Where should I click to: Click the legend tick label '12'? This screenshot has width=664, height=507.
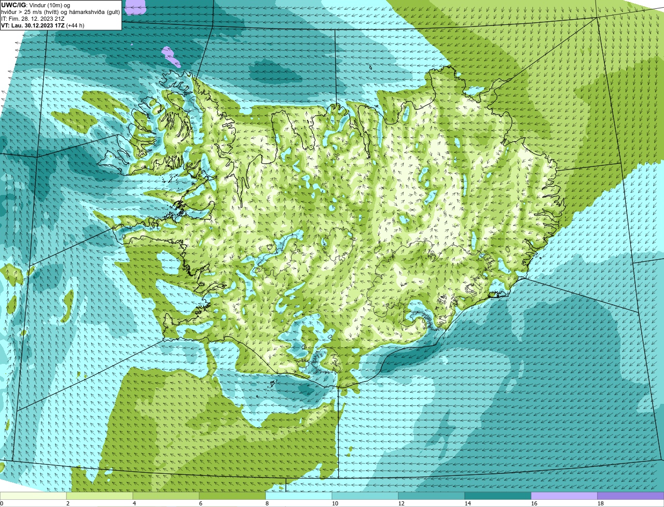pyautogui.click(x=402, y=503)
